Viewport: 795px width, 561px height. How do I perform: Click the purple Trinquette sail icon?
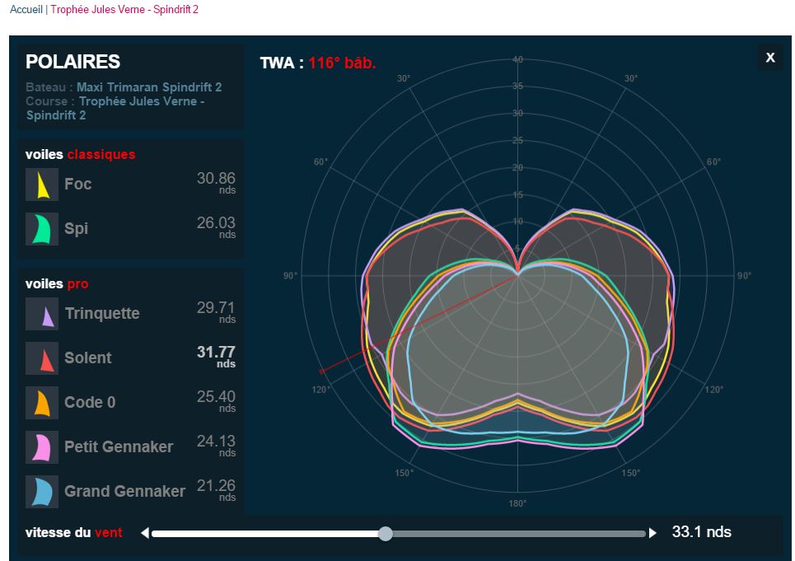42,314
